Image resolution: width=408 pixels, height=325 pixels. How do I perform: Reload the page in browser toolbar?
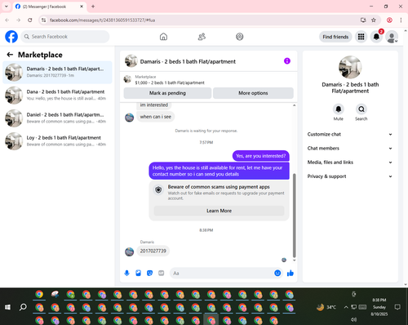coord(30,20)
